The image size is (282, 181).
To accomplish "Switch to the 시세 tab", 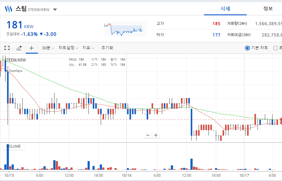I will pos(225,9).
